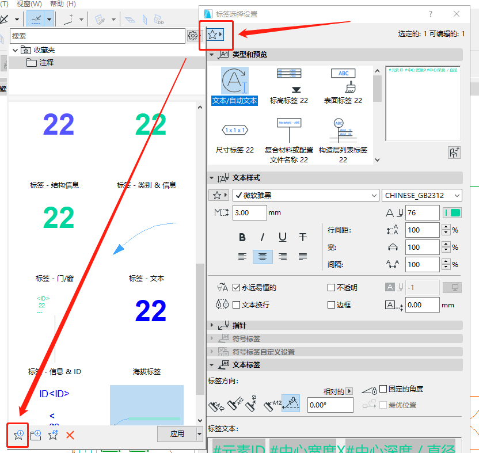479x453 pixels.
Task: Delete favorite red X icon
Action: pyautogui.click(x=70, y=435)
